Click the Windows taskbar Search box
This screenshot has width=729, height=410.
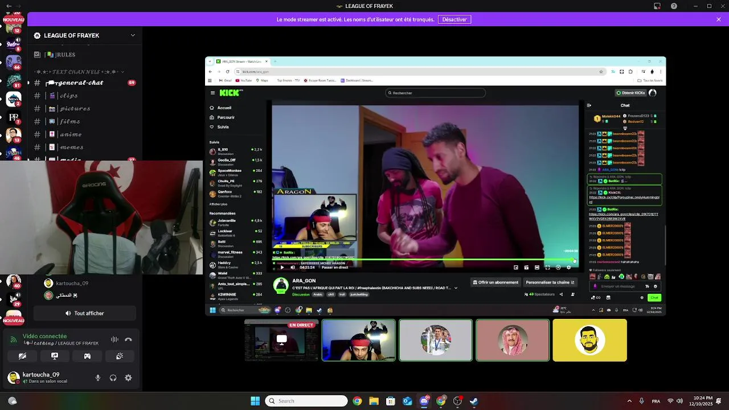tap(306, 401)
